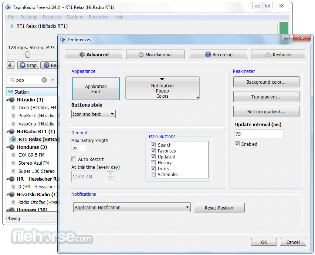Disable the Peakmeter Enabled checkbox

(x=237, y=144)
